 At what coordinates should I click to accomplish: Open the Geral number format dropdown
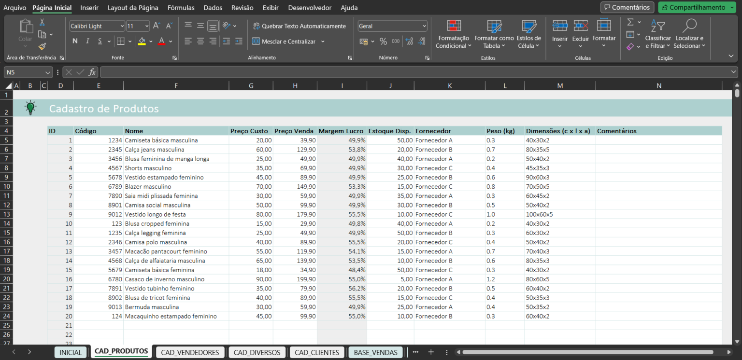(424, 26)
